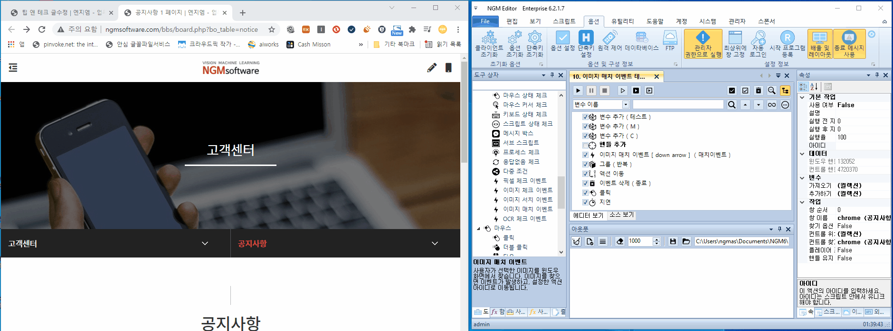Click the play script button in editor
Screen dimensions: 893x331
pyautogui.click(x=578, y=91)
